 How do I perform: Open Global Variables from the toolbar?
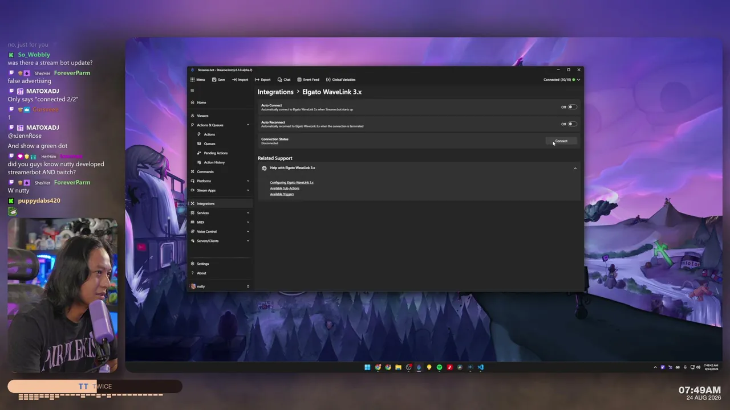[340, 80]
